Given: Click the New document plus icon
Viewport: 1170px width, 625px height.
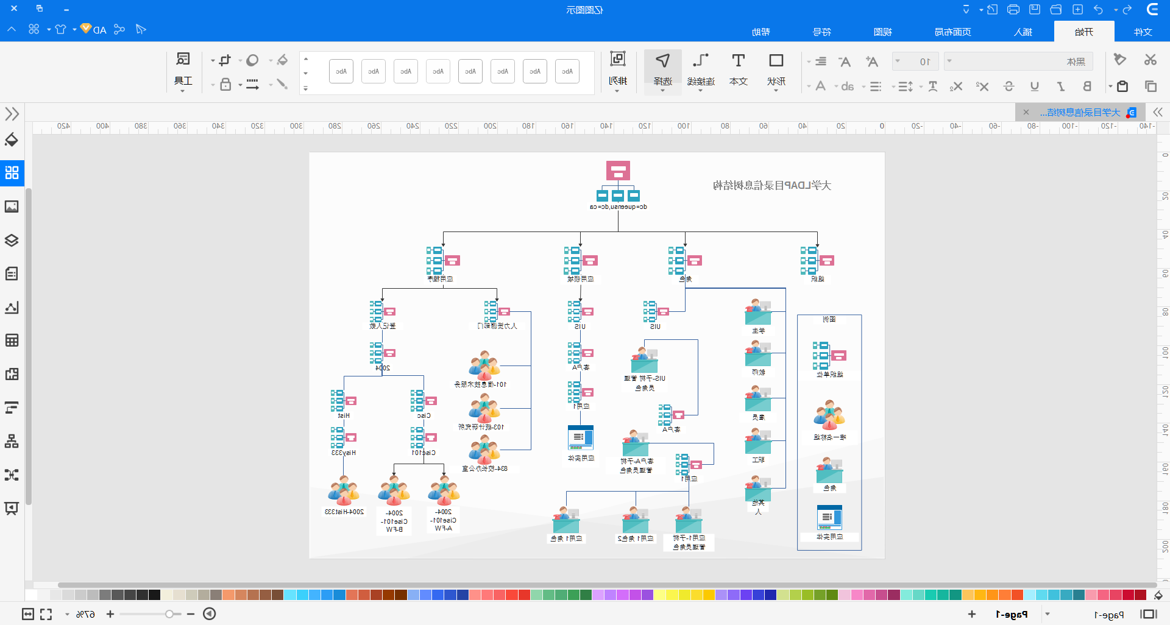Looking at the screenshot, I should [x=1077, y=9].
